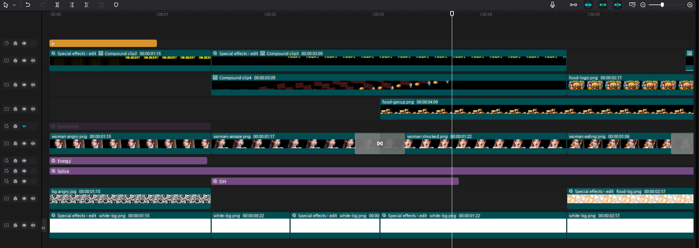Lock the white-bg.png track

click(x=15, y=225)
